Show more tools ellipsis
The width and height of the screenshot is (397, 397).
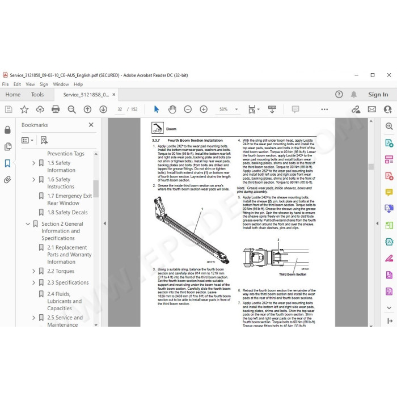coord(324,109)
